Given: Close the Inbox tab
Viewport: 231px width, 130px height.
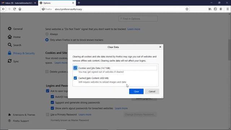Looking at the screenshot, I should pos(35,3).
